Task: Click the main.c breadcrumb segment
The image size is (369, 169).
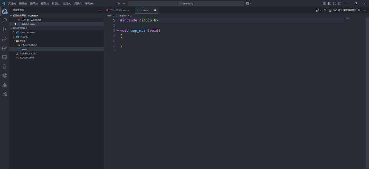Action: [x=122, y=15]
